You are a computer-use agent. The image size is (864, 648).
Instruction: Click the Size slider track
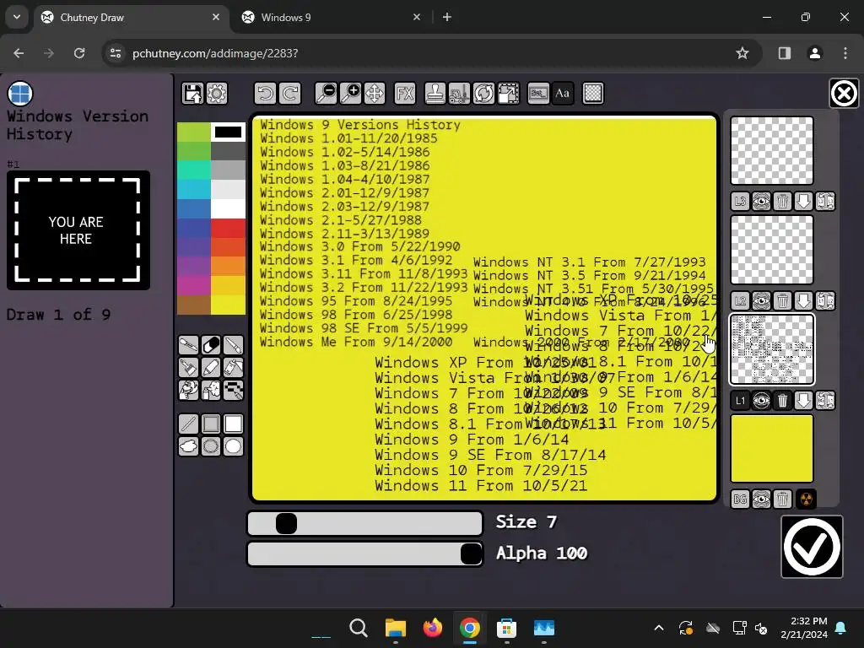click(x=364, y=523)
